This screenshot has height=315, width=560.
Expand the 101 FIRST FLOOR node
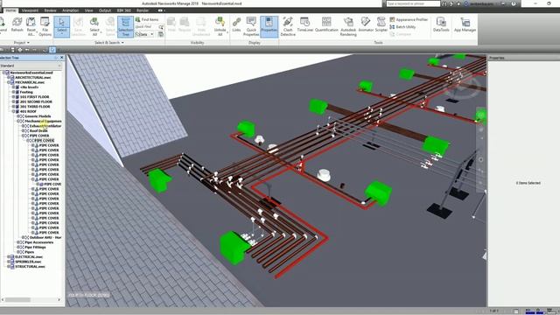(14, 97)
